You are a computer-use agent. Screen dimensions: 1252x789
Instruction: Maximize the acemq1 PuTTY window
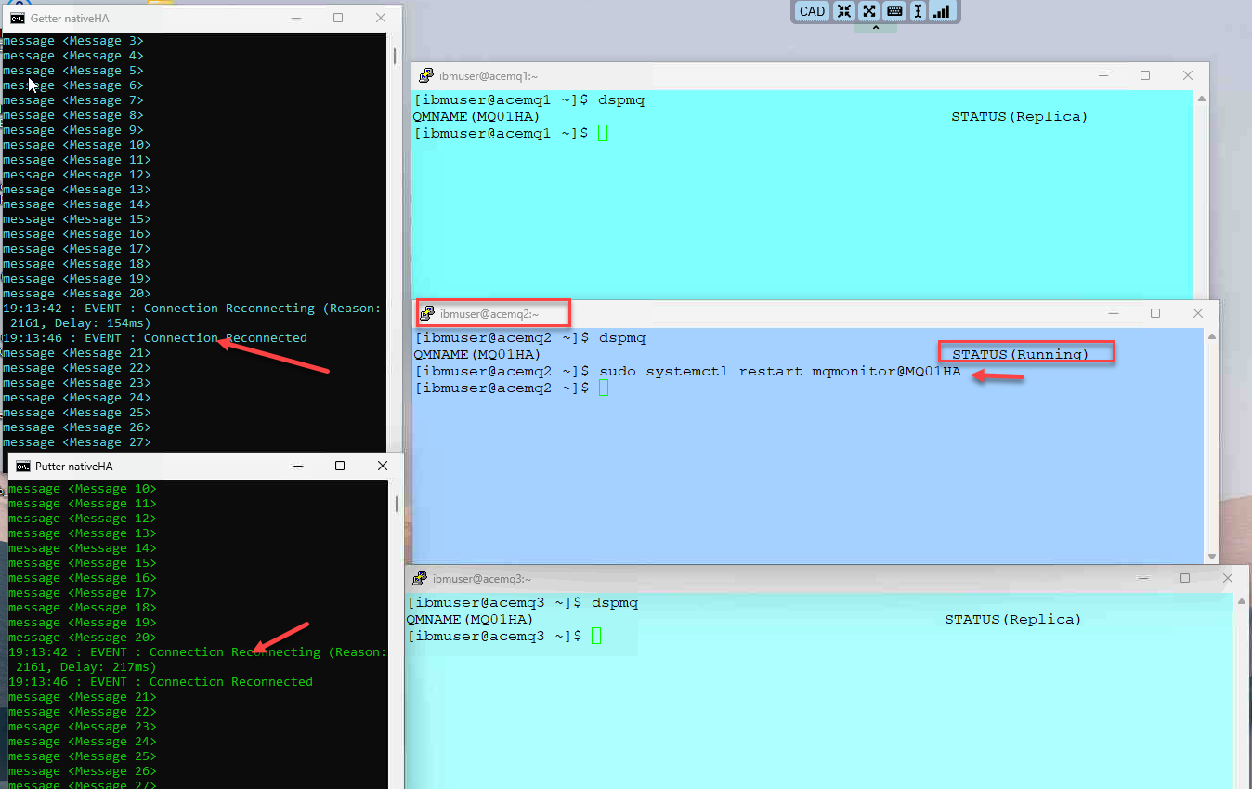[1145, 75]
